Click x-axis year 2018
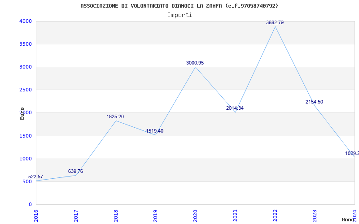This screenshot has height=224, width=359. pyautogui.click(x=116, y=215)
